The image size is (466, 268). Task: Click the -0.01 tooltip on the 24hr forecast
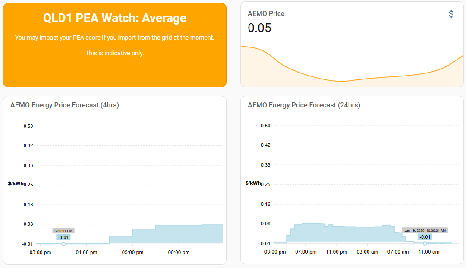(425, 237)
